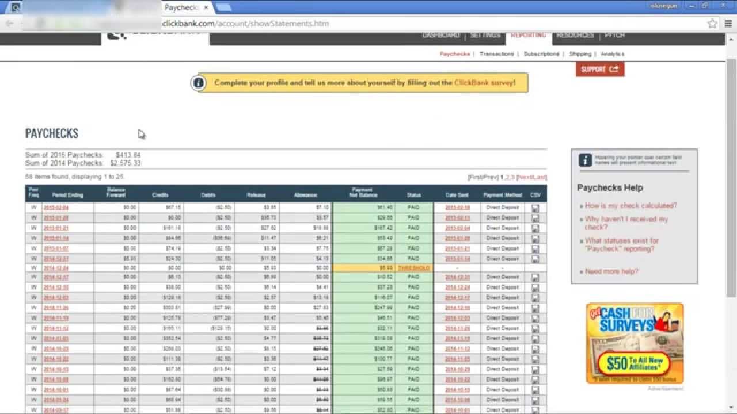The width and height of the screenshot is (737, 414).
Task: Download CSV for period ending 2014-09-24
Action: coord(535,401)
